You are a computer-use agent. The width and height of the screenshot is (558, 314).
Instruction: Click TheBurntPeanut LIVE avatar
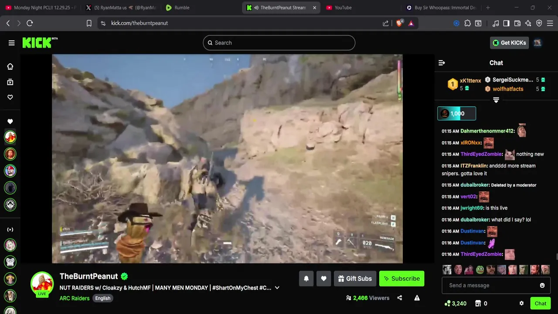pyautogui.click(x=42, y=284)
